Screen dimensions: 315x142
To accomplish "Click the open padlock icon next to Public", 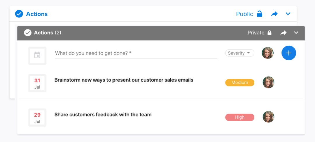I will point(260,14).
